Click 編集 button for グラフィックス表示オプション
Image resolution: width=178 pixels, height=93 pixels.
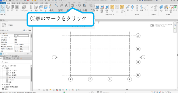click(21, 49)
